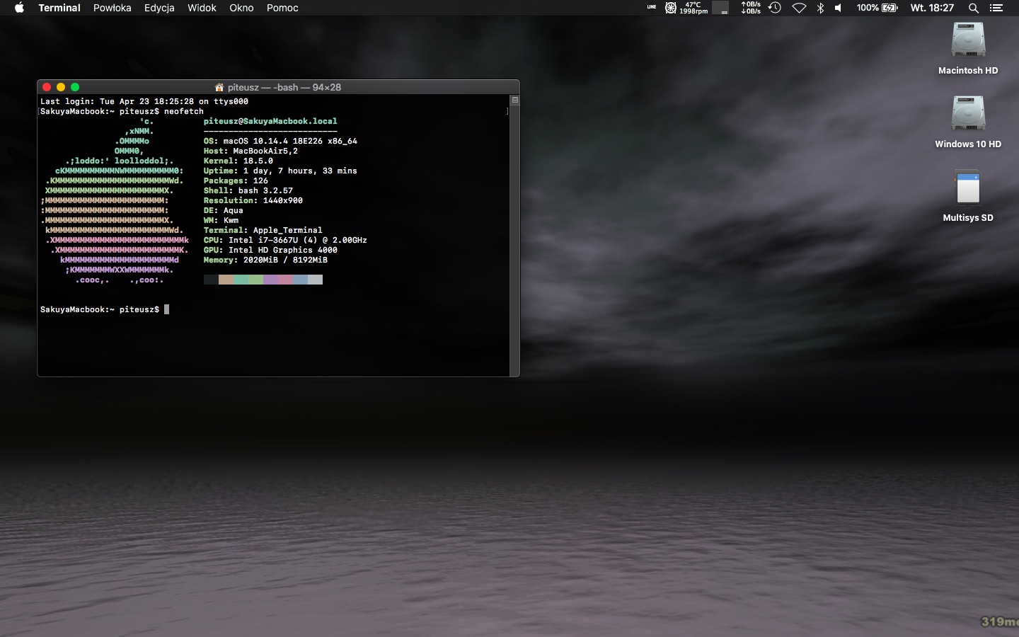Click the Terminal cursor at bottom prompt
This screenshot has height=637, width=1019.
pyautogui.click(x=166, y=309)
